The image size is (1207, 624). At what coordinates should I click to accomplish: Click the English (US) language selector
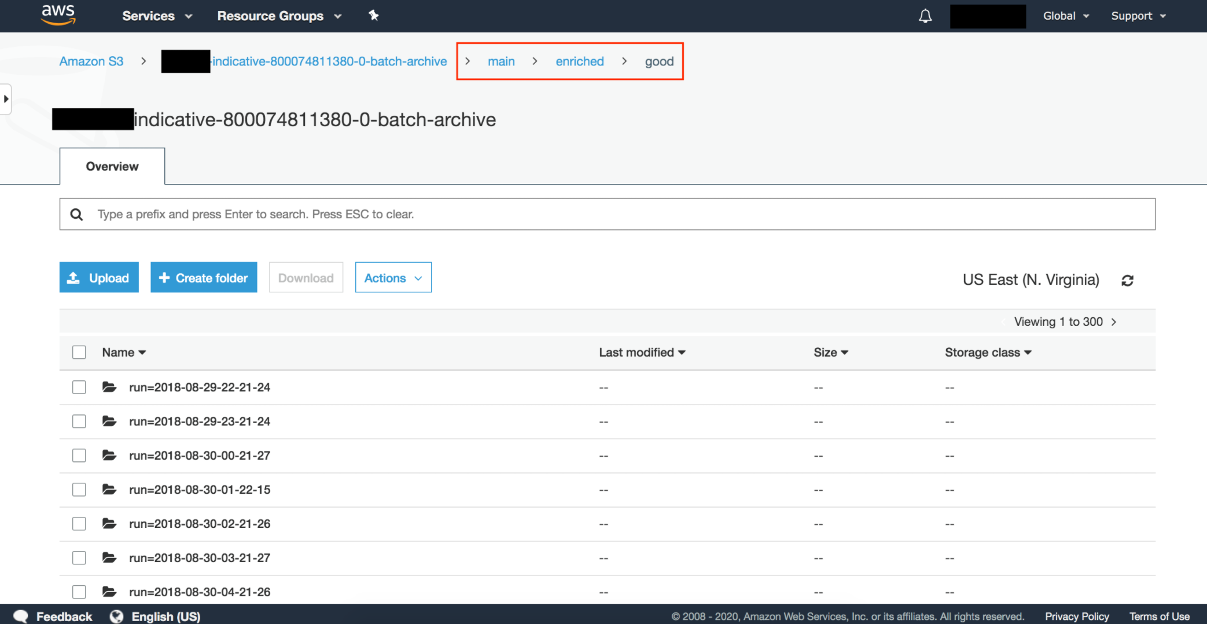click(x=166, y=616)
